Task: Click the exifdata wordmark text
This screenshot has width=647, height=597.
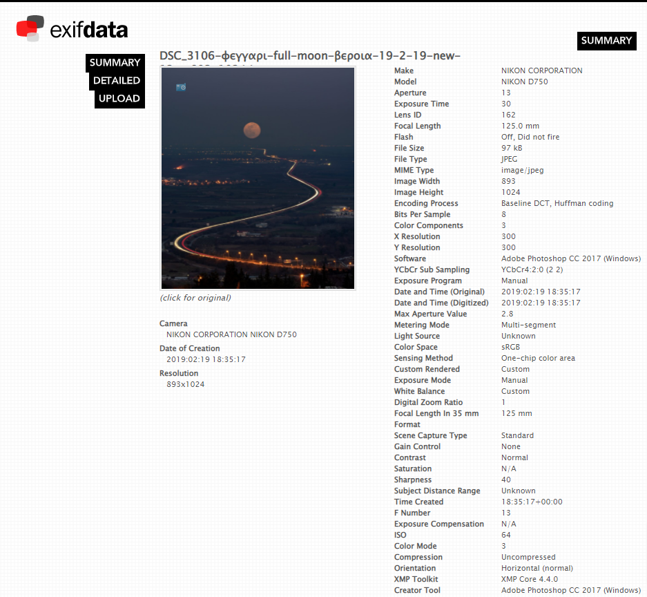Action: pyautogui.click(x=89, y=30)
